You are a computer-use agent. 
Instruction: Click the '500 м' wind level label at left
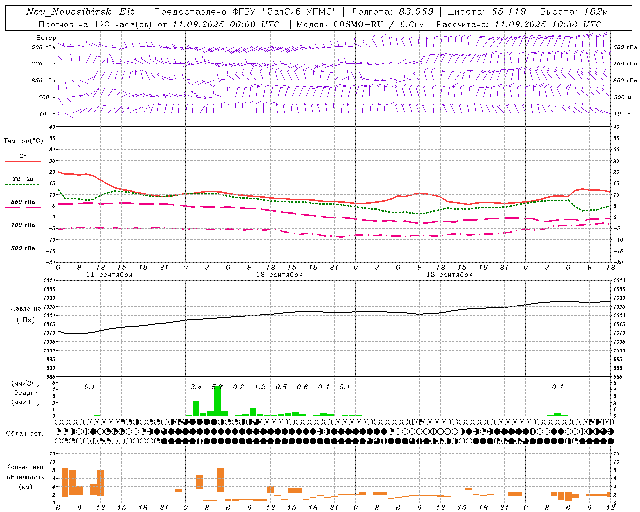click(47, 97)
